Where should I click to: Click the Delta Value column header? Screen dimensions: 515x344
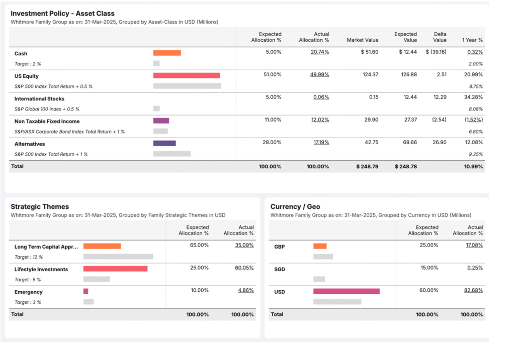pyautogui.click(x=440, y=37)
